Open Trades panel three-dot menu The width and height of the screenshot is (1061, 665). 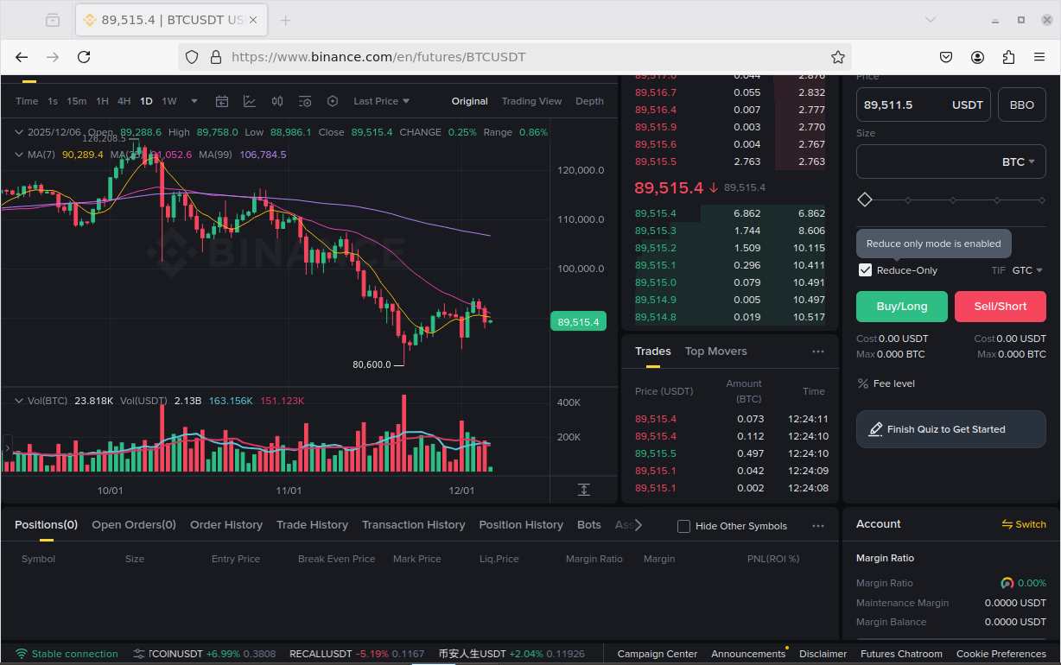(817, 351)
